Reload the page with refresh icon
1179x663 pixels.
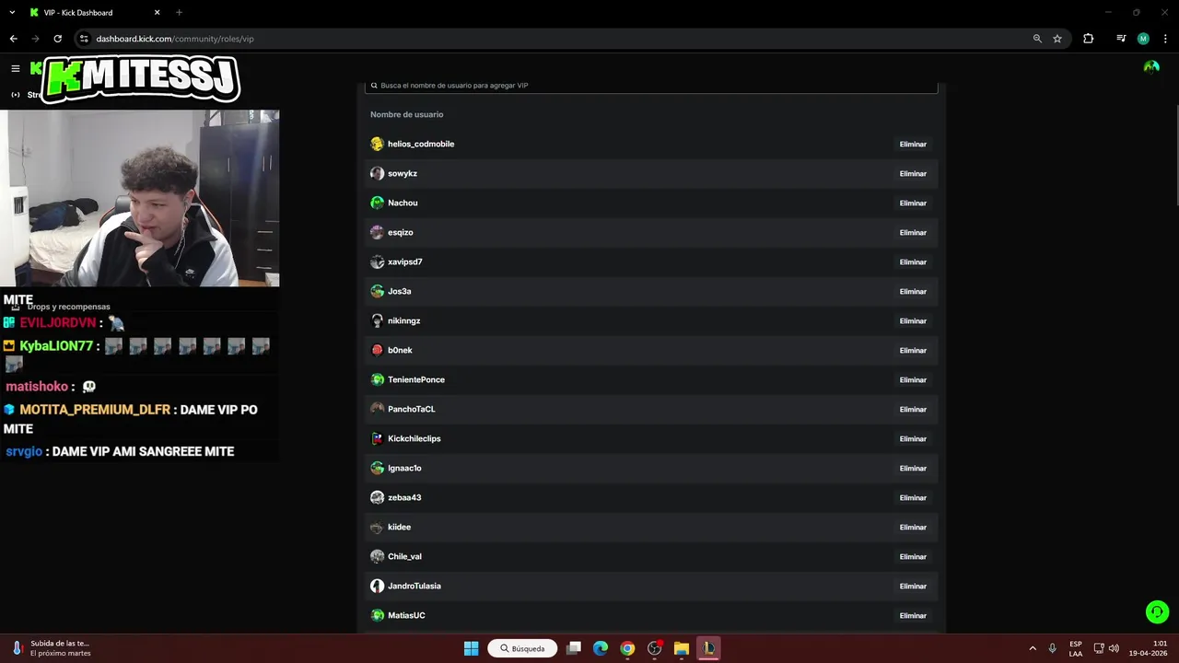(57, 39)
